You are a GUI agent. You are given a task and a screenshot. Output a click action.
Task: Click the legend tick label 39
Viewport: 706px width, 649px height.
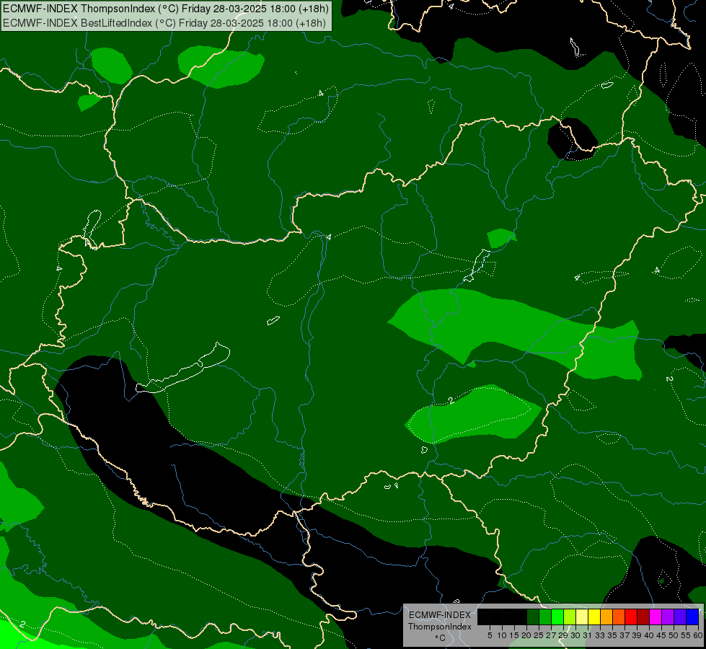637,635
